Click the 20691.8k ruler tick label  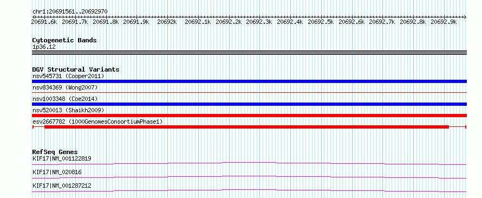tap(106, 22)
